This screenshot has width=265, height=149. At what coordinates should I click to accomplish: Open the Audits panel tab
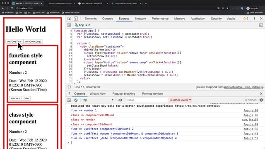[231, 19]
